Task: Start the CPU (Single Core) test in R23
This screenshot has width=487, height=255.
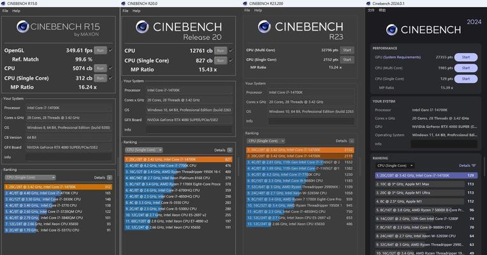Action: [x=347, y=60]
